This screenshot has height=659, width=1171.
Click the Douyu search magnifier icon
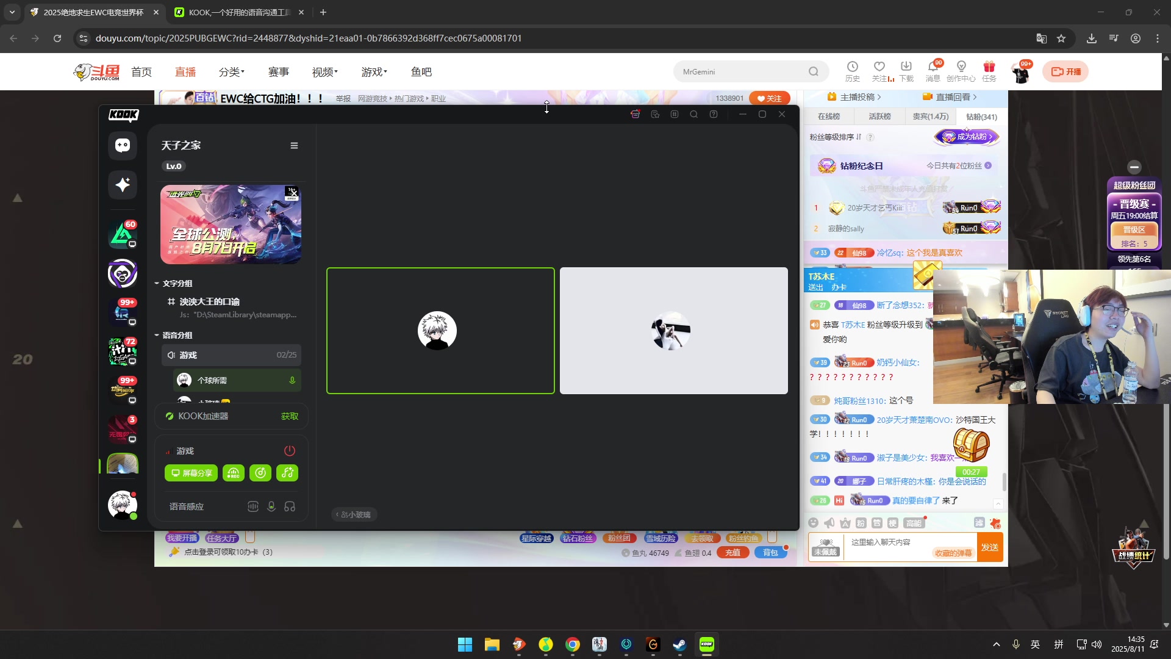(x=814, y=71)
